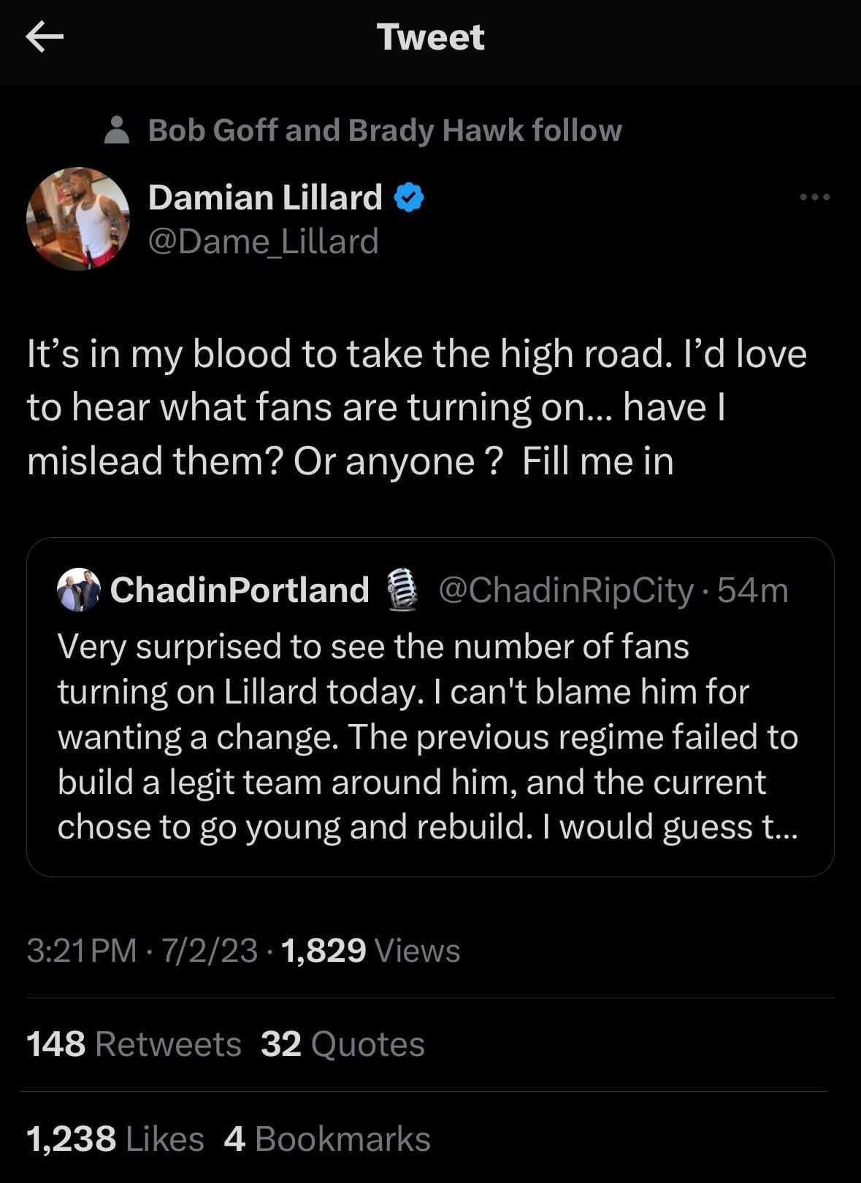Open the Damian Lillard display name
This screenshot has width=861, height=1183.
[265, 198]
